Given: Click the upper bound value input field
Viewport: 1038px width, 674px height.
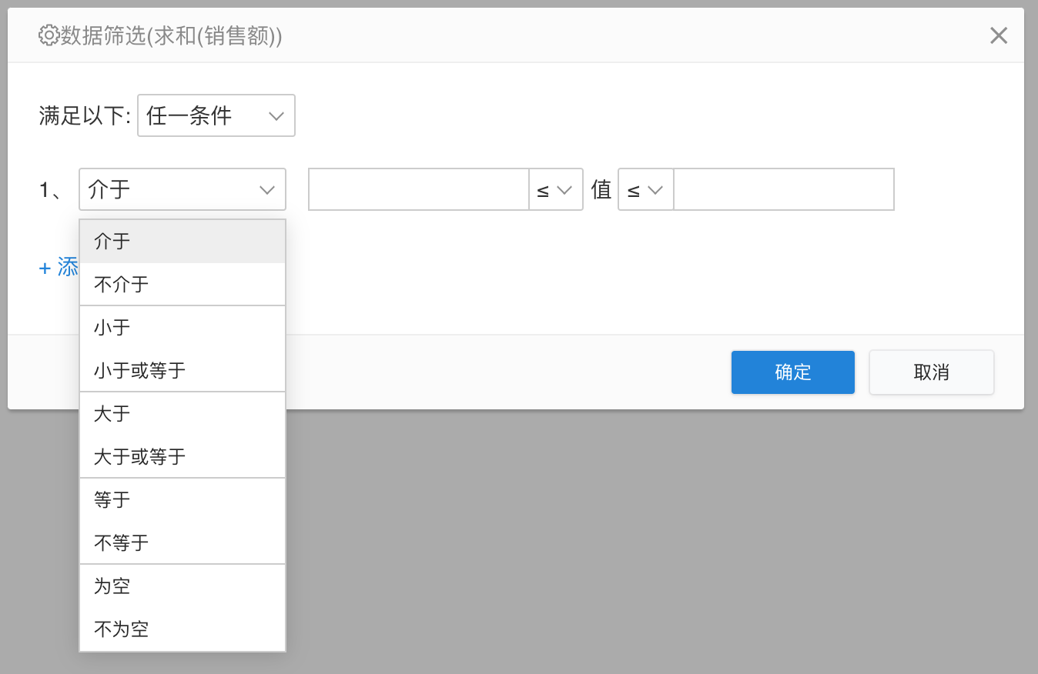Looking at the screenshot, I should 783,190.
